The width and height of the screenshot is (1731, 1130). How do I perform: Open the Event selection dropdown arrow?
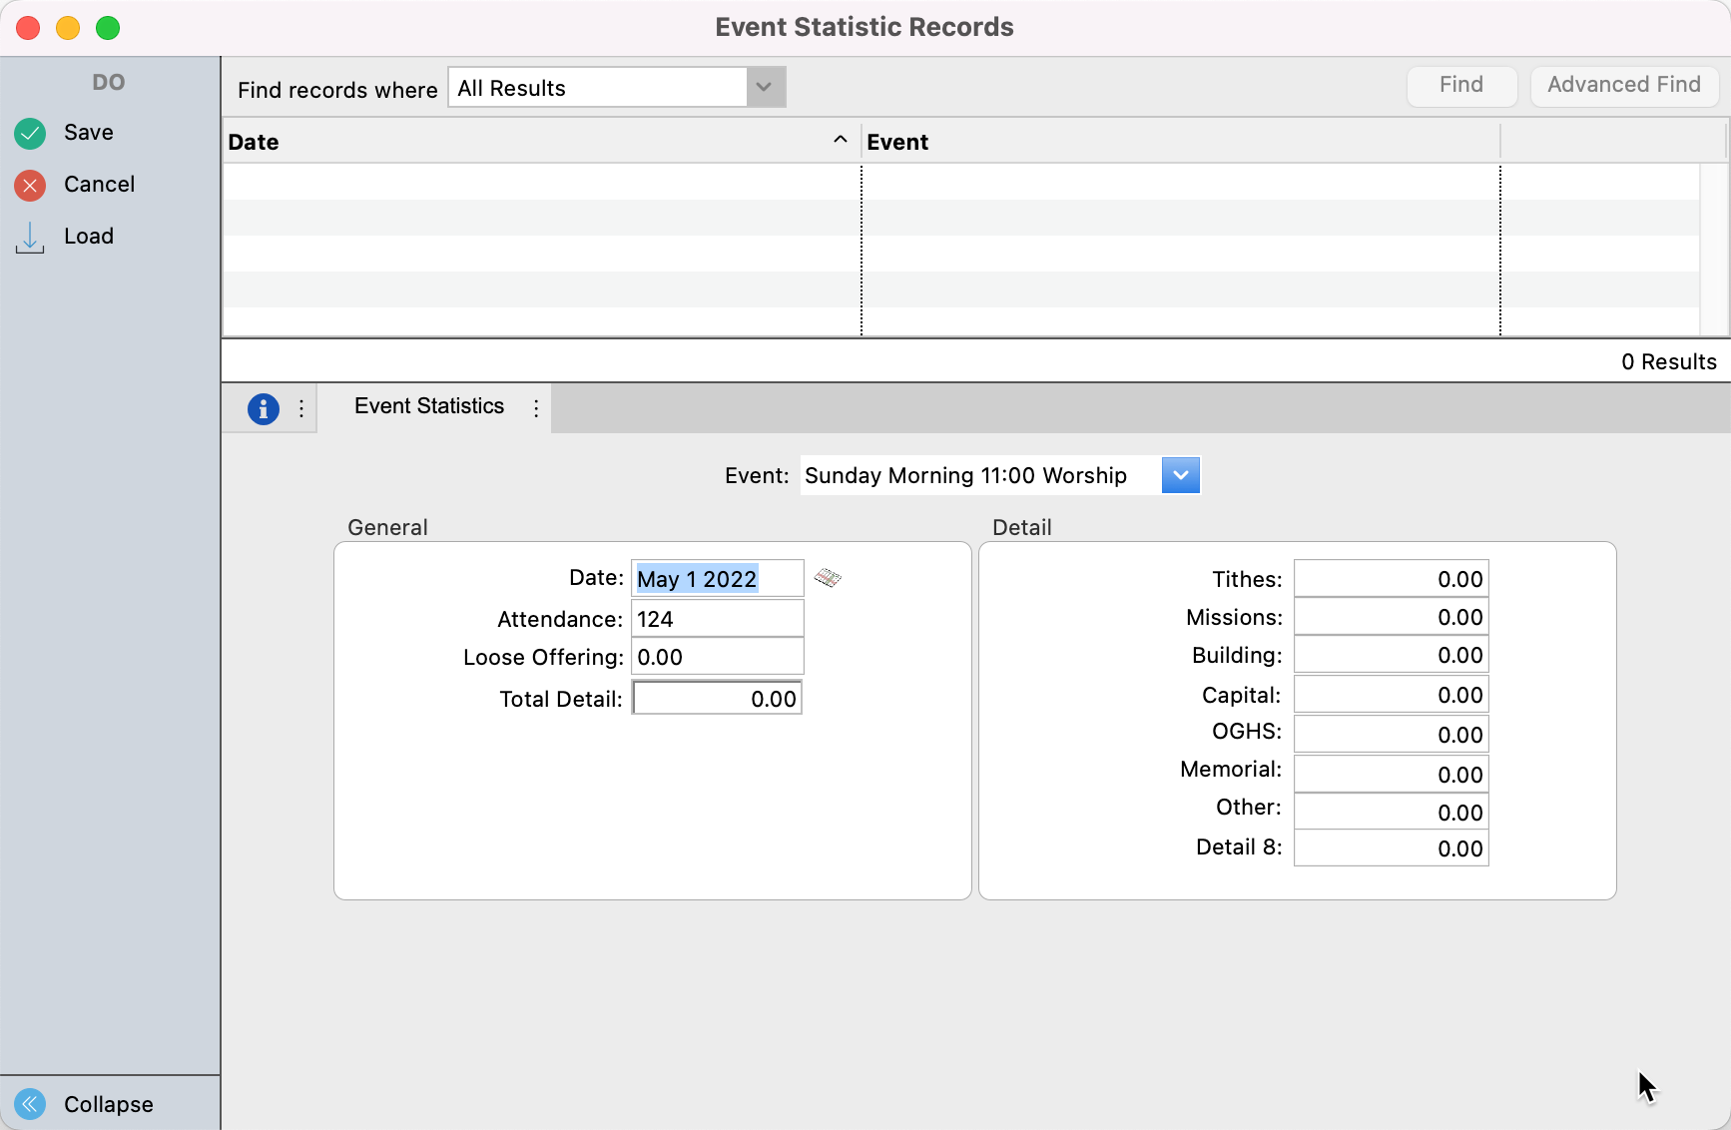pyautogui.click(x=1180, y=475)
